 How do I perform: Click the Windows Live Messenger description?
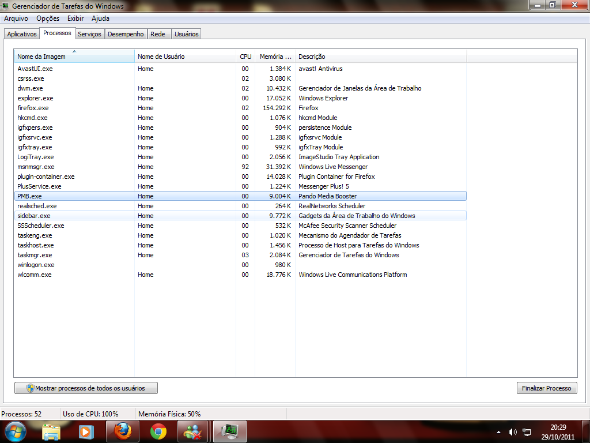(333, 167)
